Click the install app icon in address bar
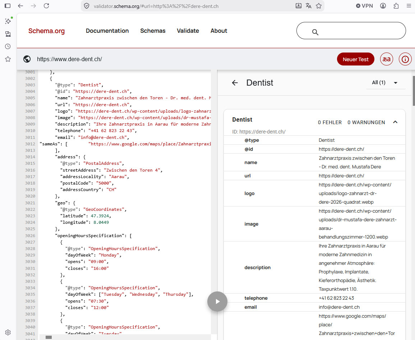 [x=299, y=5]
